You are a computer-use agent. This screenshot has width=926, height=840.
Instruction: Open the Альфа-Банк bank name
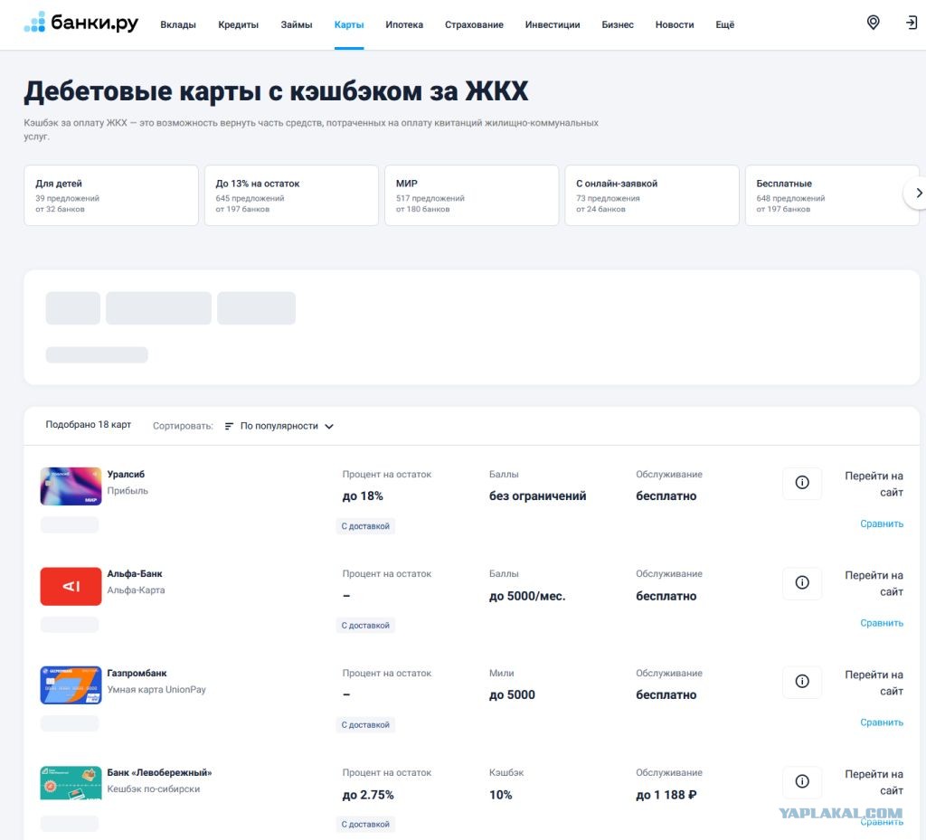point(135,574)
